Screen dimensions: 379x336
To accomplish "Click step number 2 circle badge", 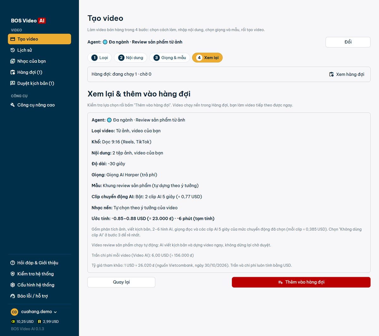I will click(121, 58).
